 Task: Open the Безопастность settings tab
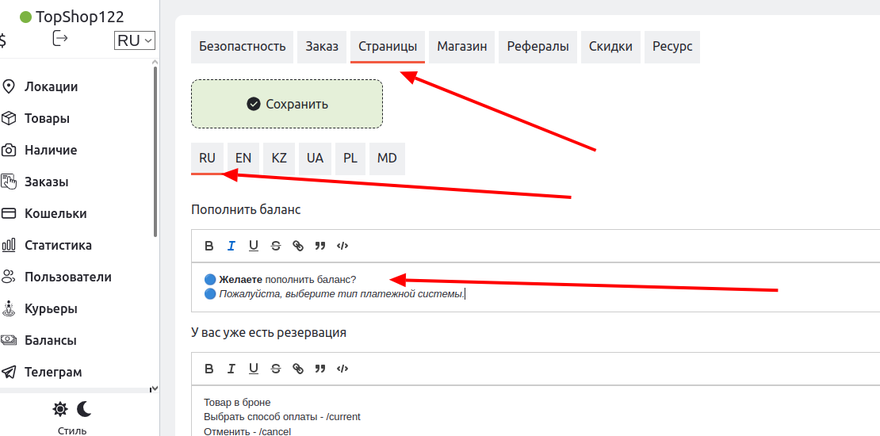click(x=242, y=47)
